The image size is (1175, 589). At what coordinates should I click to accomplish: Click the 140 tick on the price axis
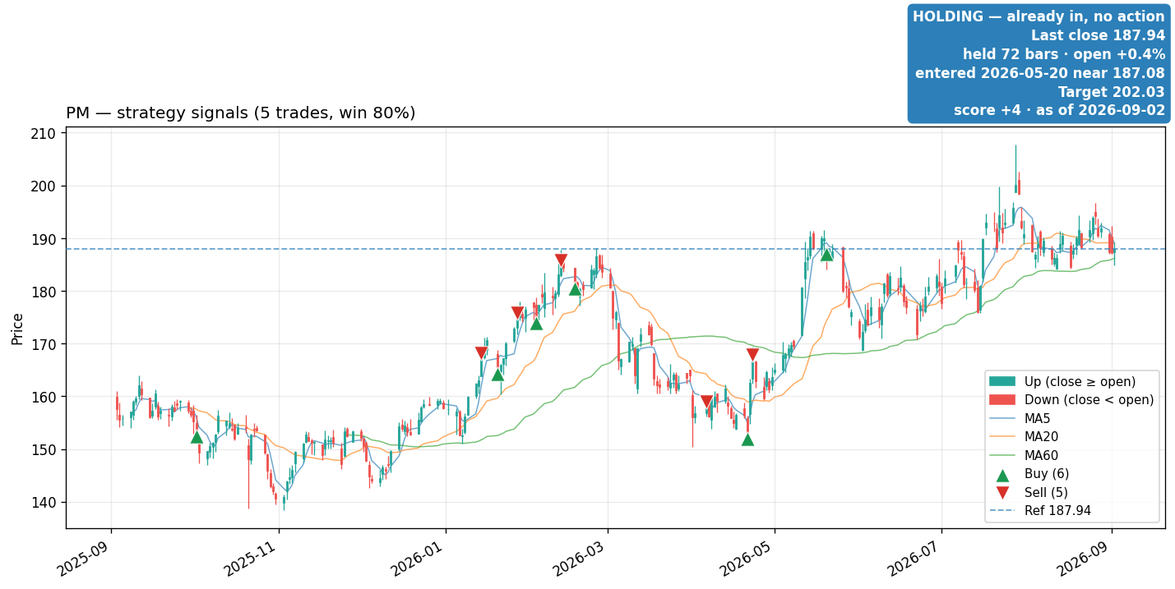tap(44, 503)
